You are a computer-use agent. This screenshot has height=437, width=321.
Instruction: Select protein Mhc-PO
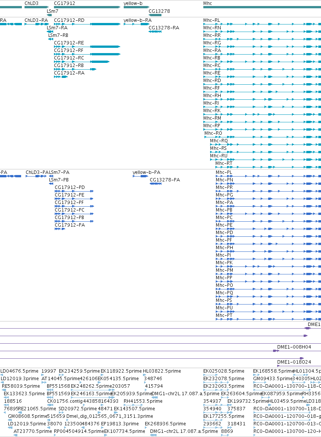click(224, 285)
